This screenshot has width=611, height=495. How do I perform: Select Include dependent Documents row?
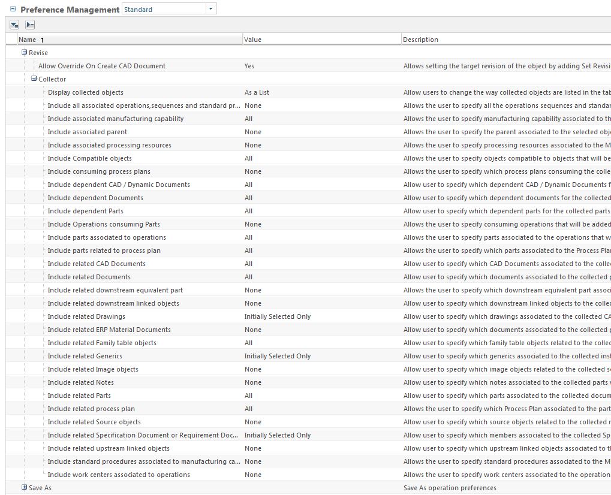(95, 198)
